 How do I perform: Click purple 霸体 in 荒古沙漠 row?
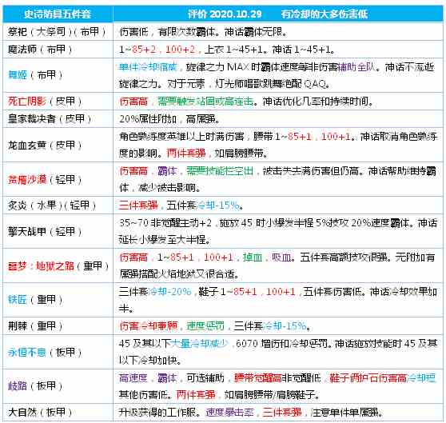pos(167,171)
